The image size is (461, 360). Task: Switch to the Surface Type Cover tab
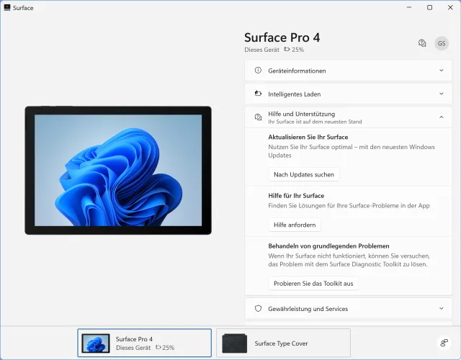[x=283, y=343]
